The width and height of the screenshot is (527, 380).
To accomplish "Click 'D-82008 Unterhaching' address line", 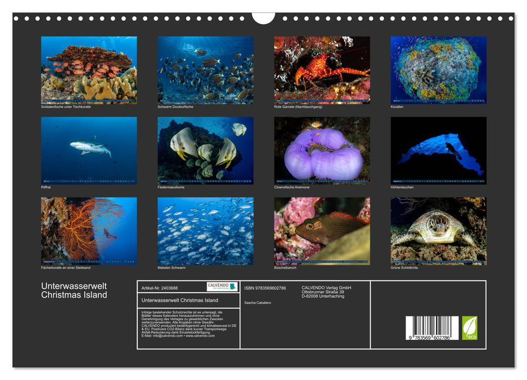I will 322,296.
